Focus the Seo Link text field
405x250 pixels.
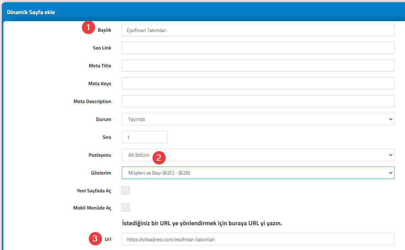point(258,48)
